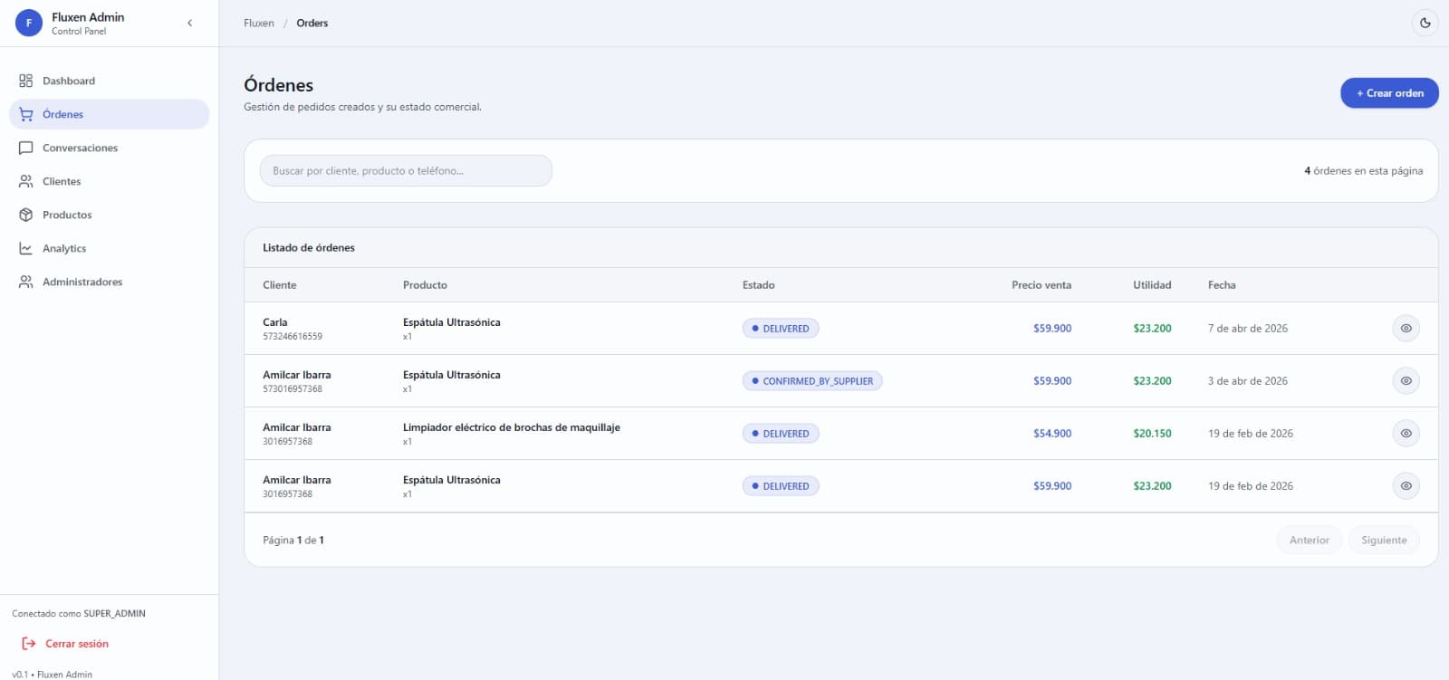This screenshot has width=1449, height=680.
Task: Focus the search by cliente, producto field
Action: (406, 170)
